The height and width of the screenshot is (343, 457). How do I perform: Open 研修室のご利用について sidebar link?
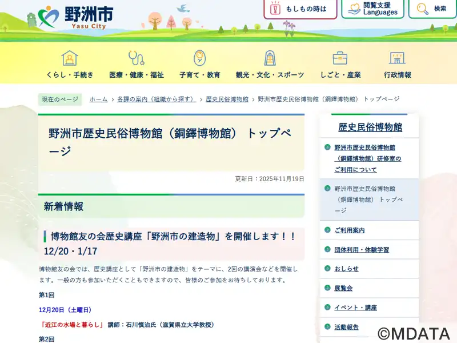point(367,158)
